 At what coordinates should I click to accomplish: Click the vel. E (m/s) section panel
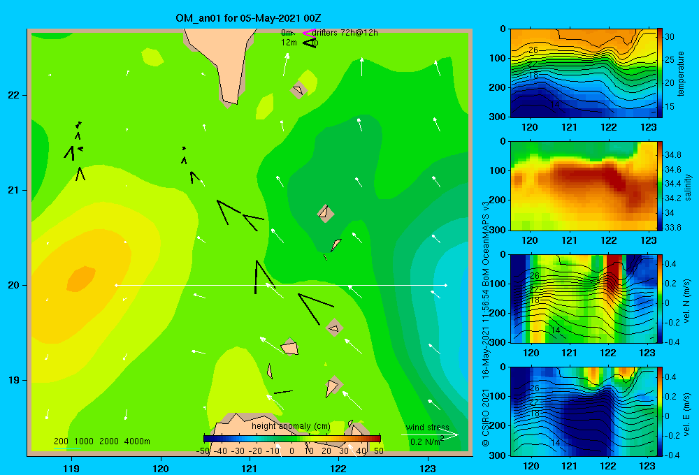[x=583, y=411]
